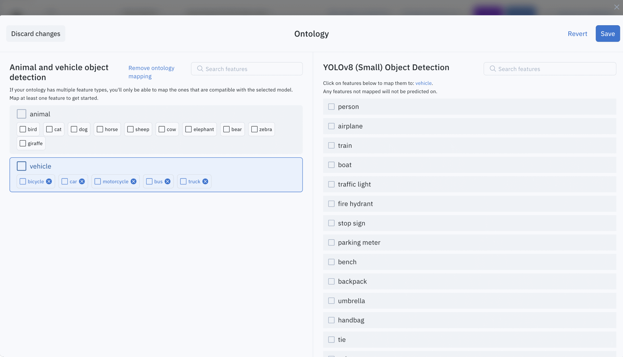
Task: Remove the car mapping with its x icon
Action: coord(82,182)
